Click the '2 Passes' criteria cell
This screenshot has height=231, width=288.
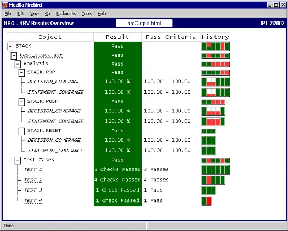pyautogui.click(x=156, y=169)
